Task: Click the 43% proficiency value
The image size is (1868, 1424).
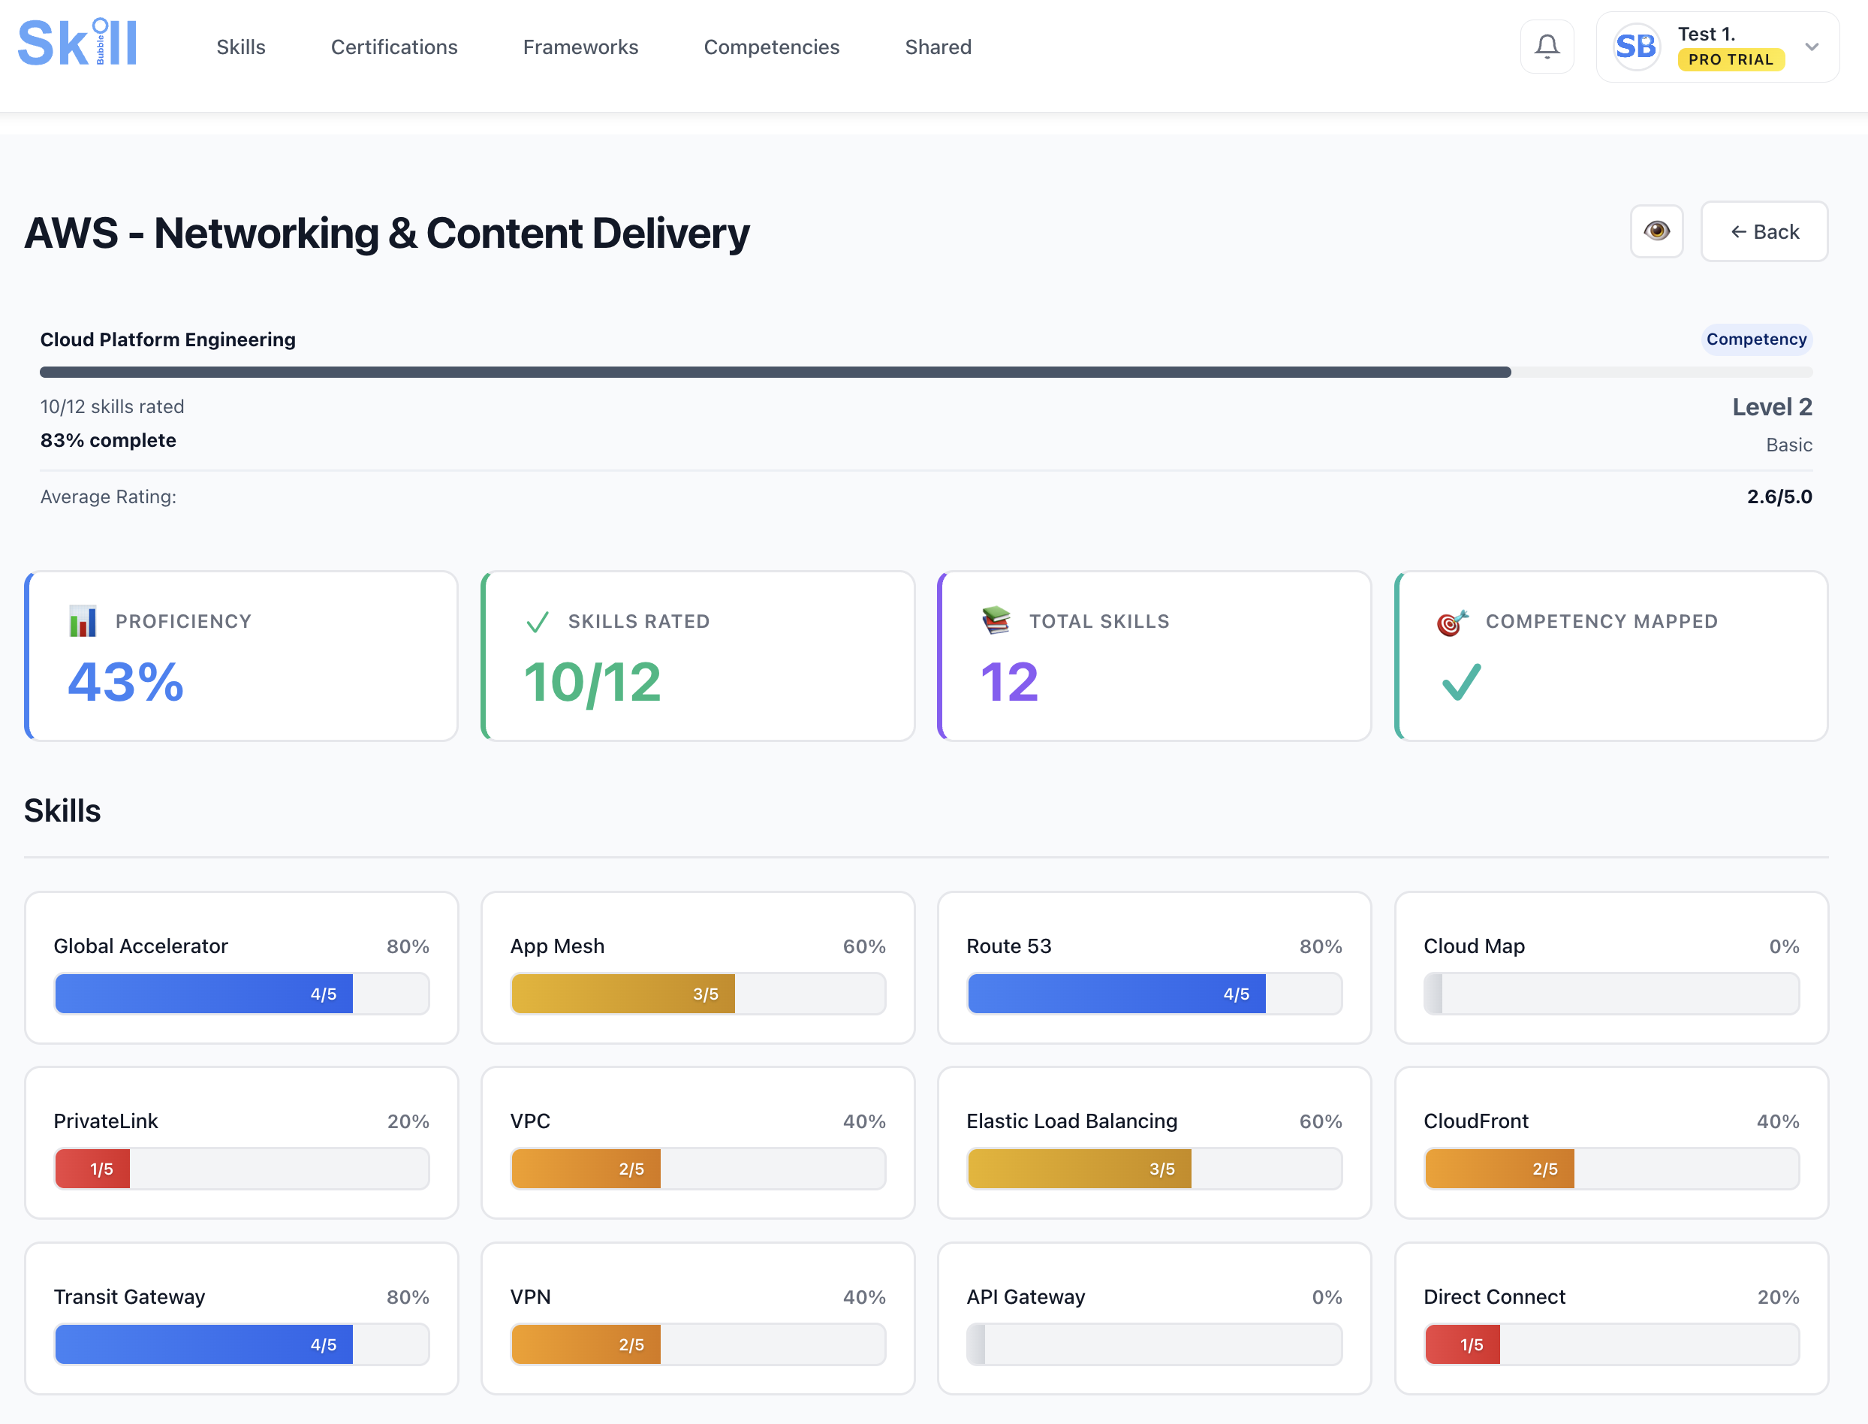Action: click(125, 681)
